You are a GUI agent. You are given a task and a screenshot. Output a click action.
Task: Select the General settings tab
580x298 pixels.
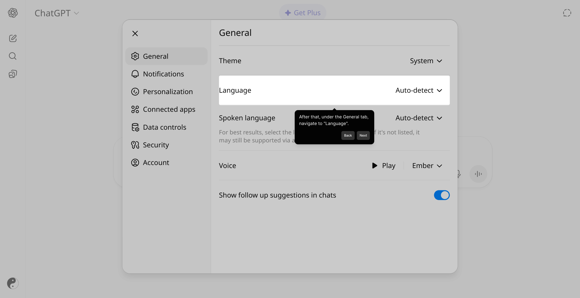(166, 56)
